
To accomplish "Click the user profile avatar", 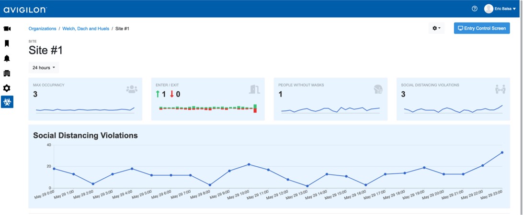I will 489,9.
